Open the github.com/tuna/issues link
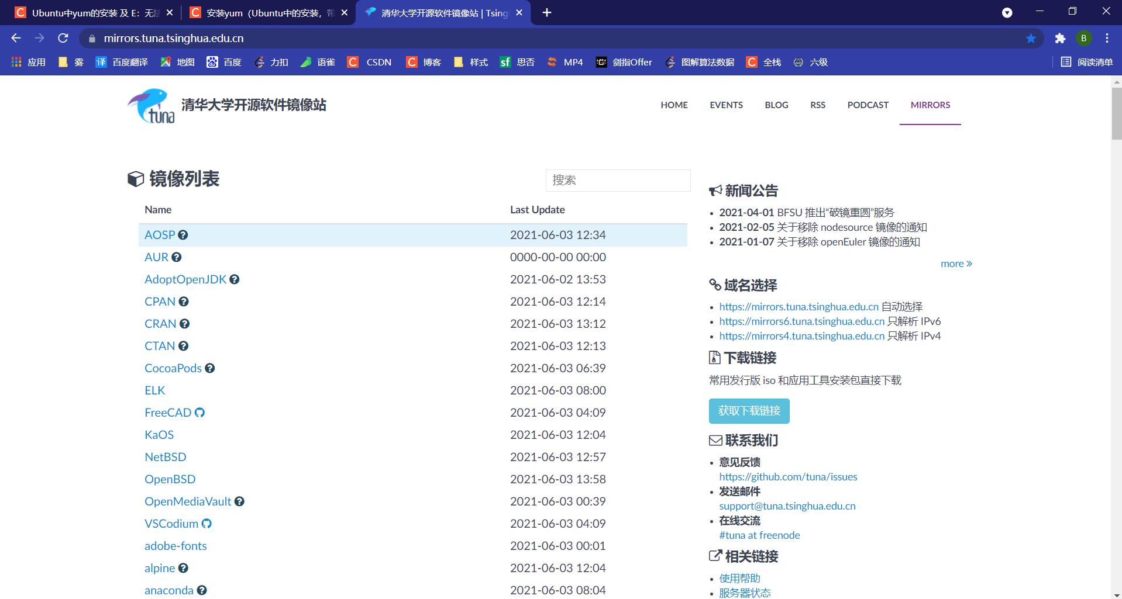Image resolution: width=1122 pixels, height=599 pixels. coord(788,477)
